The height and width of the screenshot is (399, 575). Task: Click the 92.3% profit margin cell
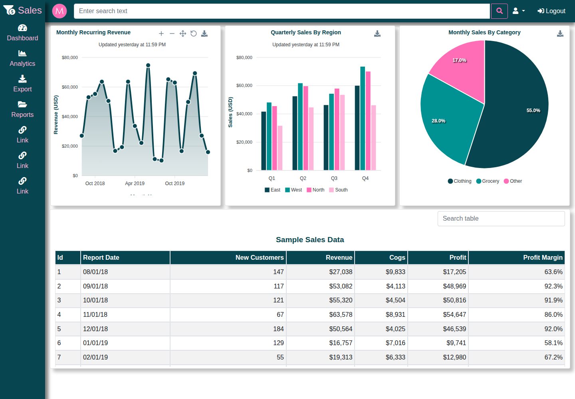click(517, 286)
